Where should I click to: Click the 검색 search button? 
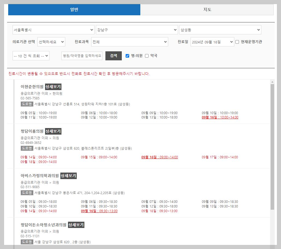(x=113, y=56)
